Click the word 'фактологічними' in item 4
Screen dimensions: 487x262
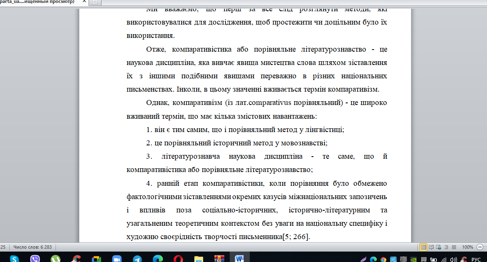(x=154, y=197)
